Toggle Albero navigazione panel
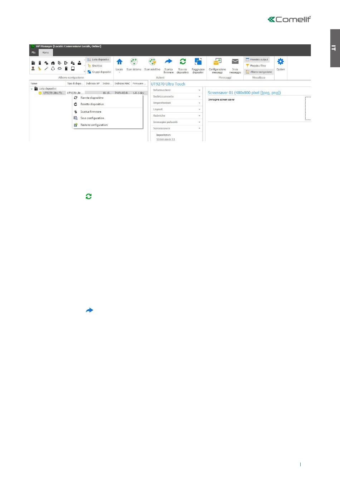The height and width of the screenshot is (482, 340). point(259,72)
